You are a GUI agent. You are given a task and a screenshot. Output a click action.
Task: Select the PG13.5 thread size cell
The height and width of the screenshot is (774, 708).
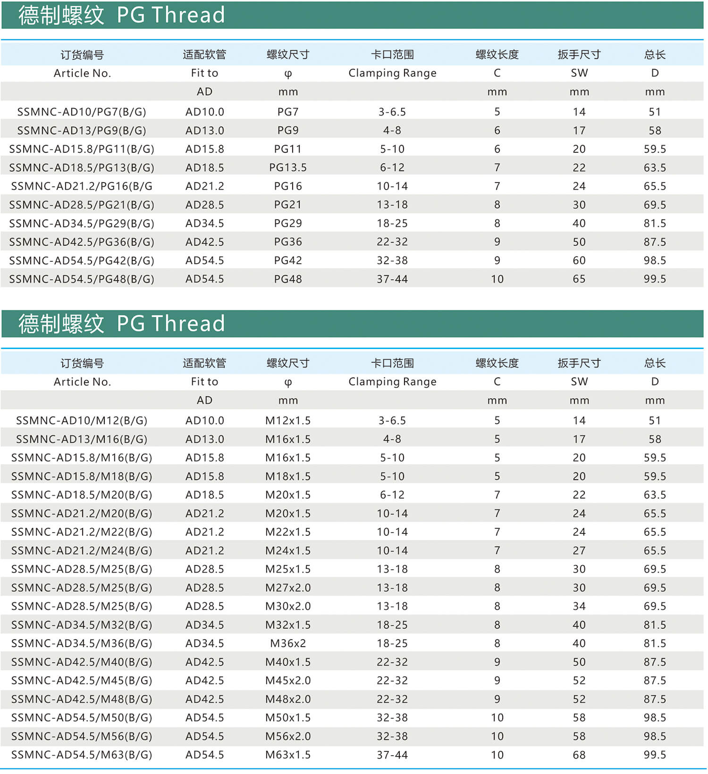point(288,167)
